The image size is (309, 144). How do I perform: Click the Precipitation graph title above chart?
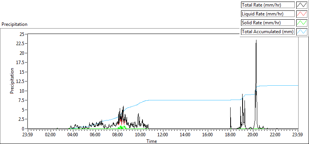(x=14, y=24)
